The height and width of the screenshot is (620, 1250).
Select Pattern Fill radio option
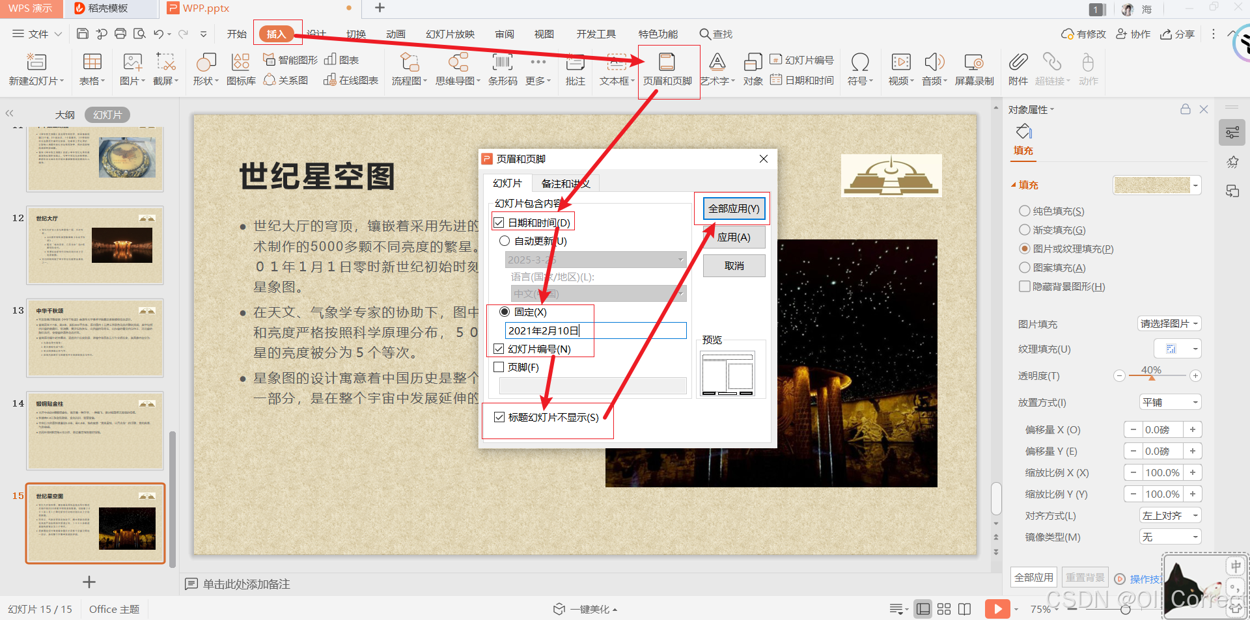point(1025,267)
